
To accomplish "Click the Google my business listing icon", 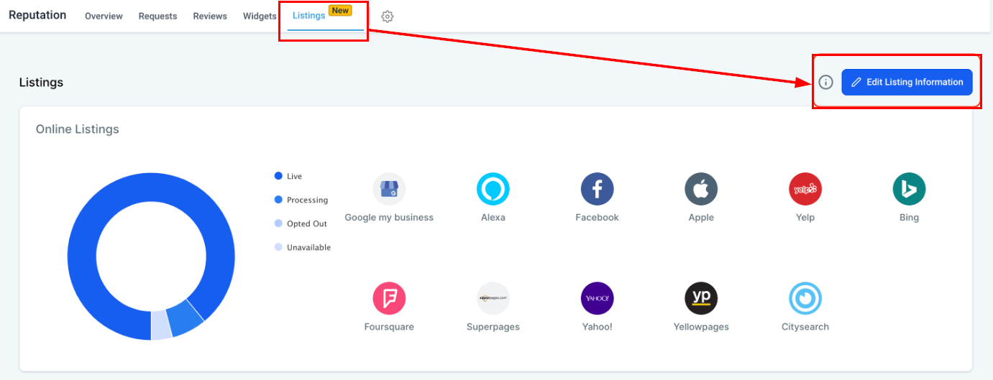I will point(389,190).
